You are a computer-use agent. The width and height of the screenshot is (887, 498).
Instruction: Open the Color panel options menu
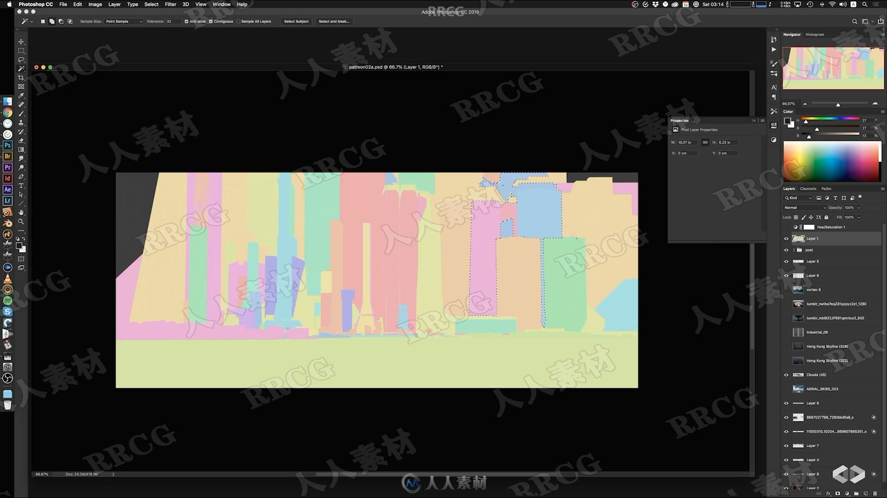(882, 111)
